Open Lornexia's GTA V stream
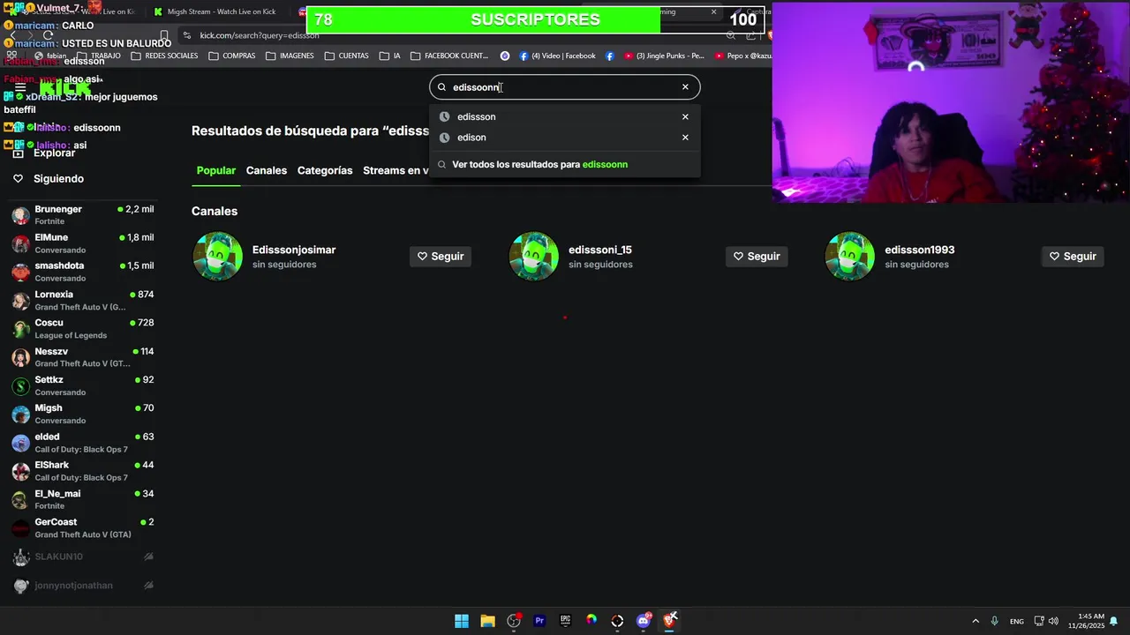This screenshot has height=635, width=1130. tap(82, 300)
